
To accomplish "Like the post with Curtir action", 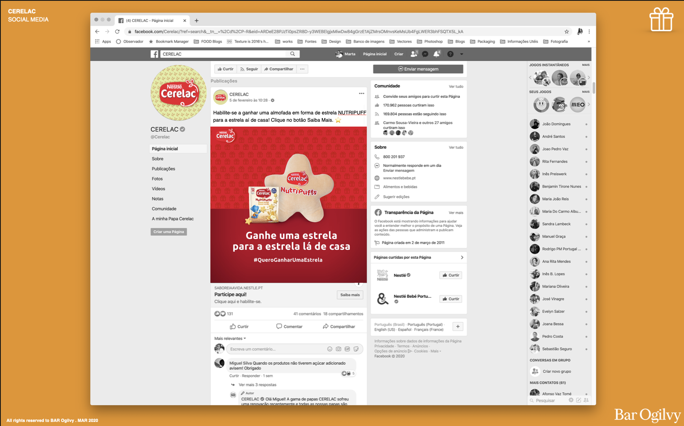I will [239, 327].
